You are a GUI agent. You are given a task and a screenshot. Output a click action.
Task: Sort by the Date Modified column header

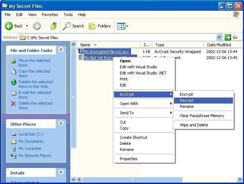click(219, 45)
